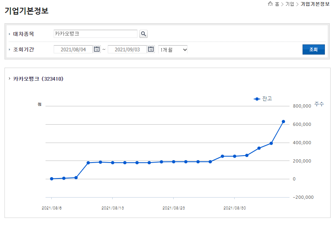
Task: Click the last data point above 600,000
Action: coord(283,122)
